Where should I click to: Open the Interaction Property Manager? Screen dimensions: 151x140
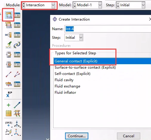(17, 25)
